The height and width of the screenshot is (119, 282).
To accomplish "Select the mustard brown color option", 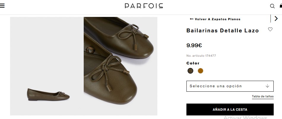I will pyautogui.click(x=200, y=71).
